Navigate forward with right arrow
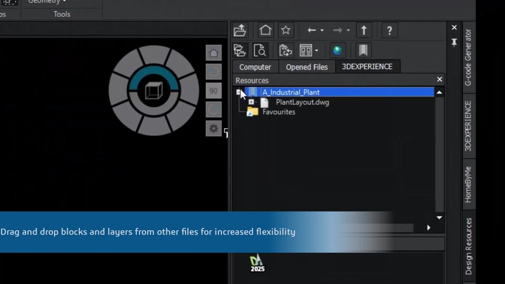Image resolution: width=505 pixels, height=284 pixels. [x=337, y=31]
